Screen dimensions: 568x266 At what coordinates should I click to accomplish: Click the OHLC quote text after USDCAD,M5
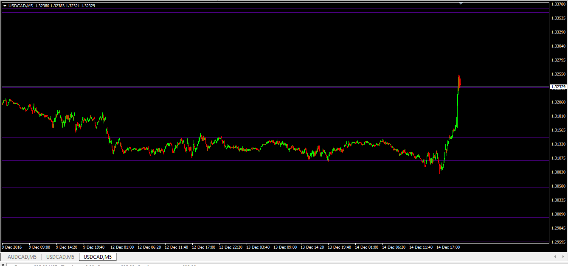(65, 6)
